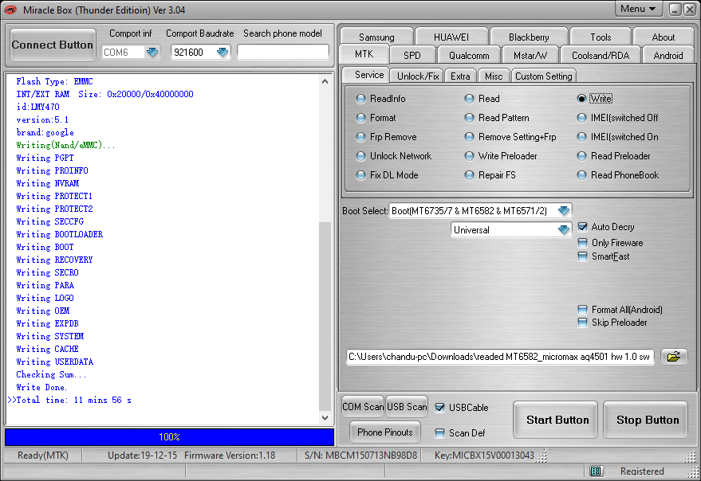Expand the Boot Select dropdown

[x=564, y=211]
